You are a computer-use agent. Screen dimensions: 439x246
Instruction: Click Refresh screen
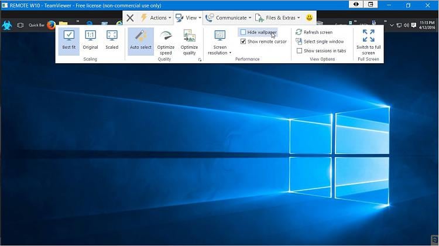point(314,32)
